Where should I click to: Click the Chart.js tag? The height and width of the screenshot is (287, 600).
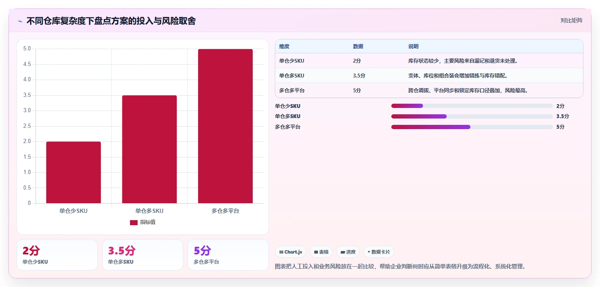(291, 252)
